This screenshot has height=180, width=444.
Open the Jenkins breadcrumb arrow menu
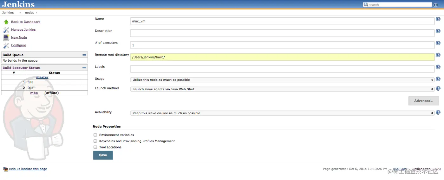(20, 13)
